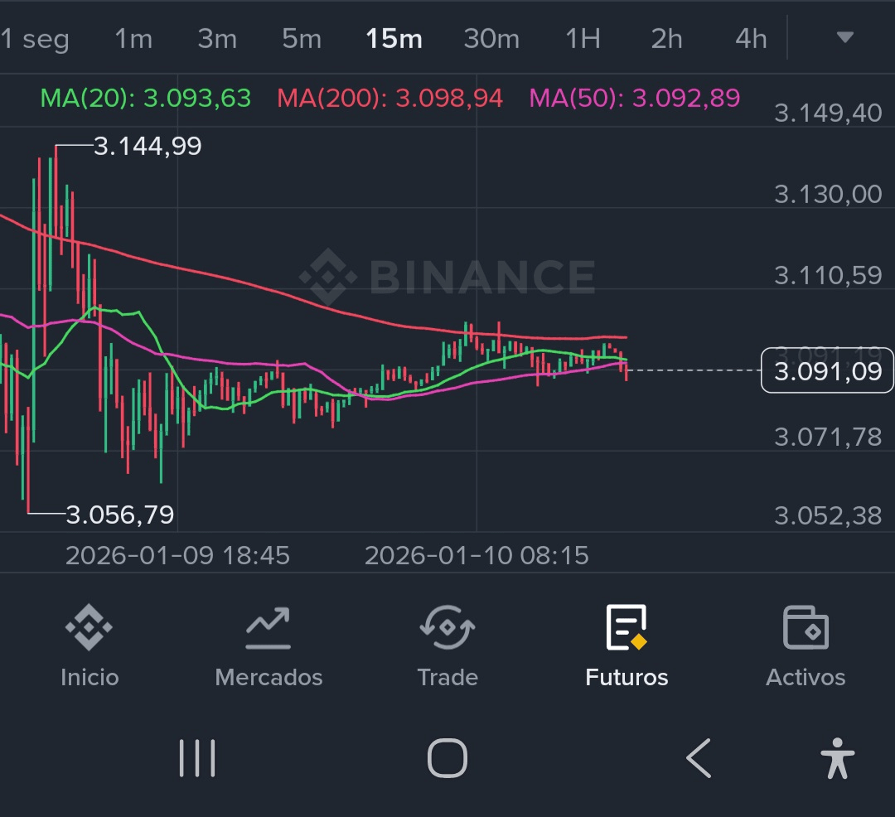Open the Trade swap icon

click(447, 629)
